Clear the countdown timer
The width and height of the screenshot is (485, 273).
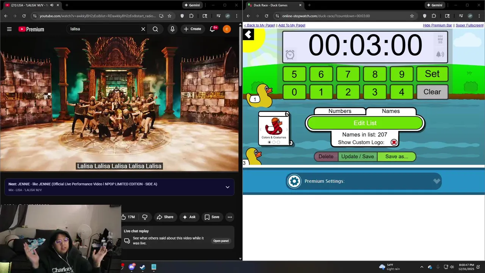click(432, 92)
